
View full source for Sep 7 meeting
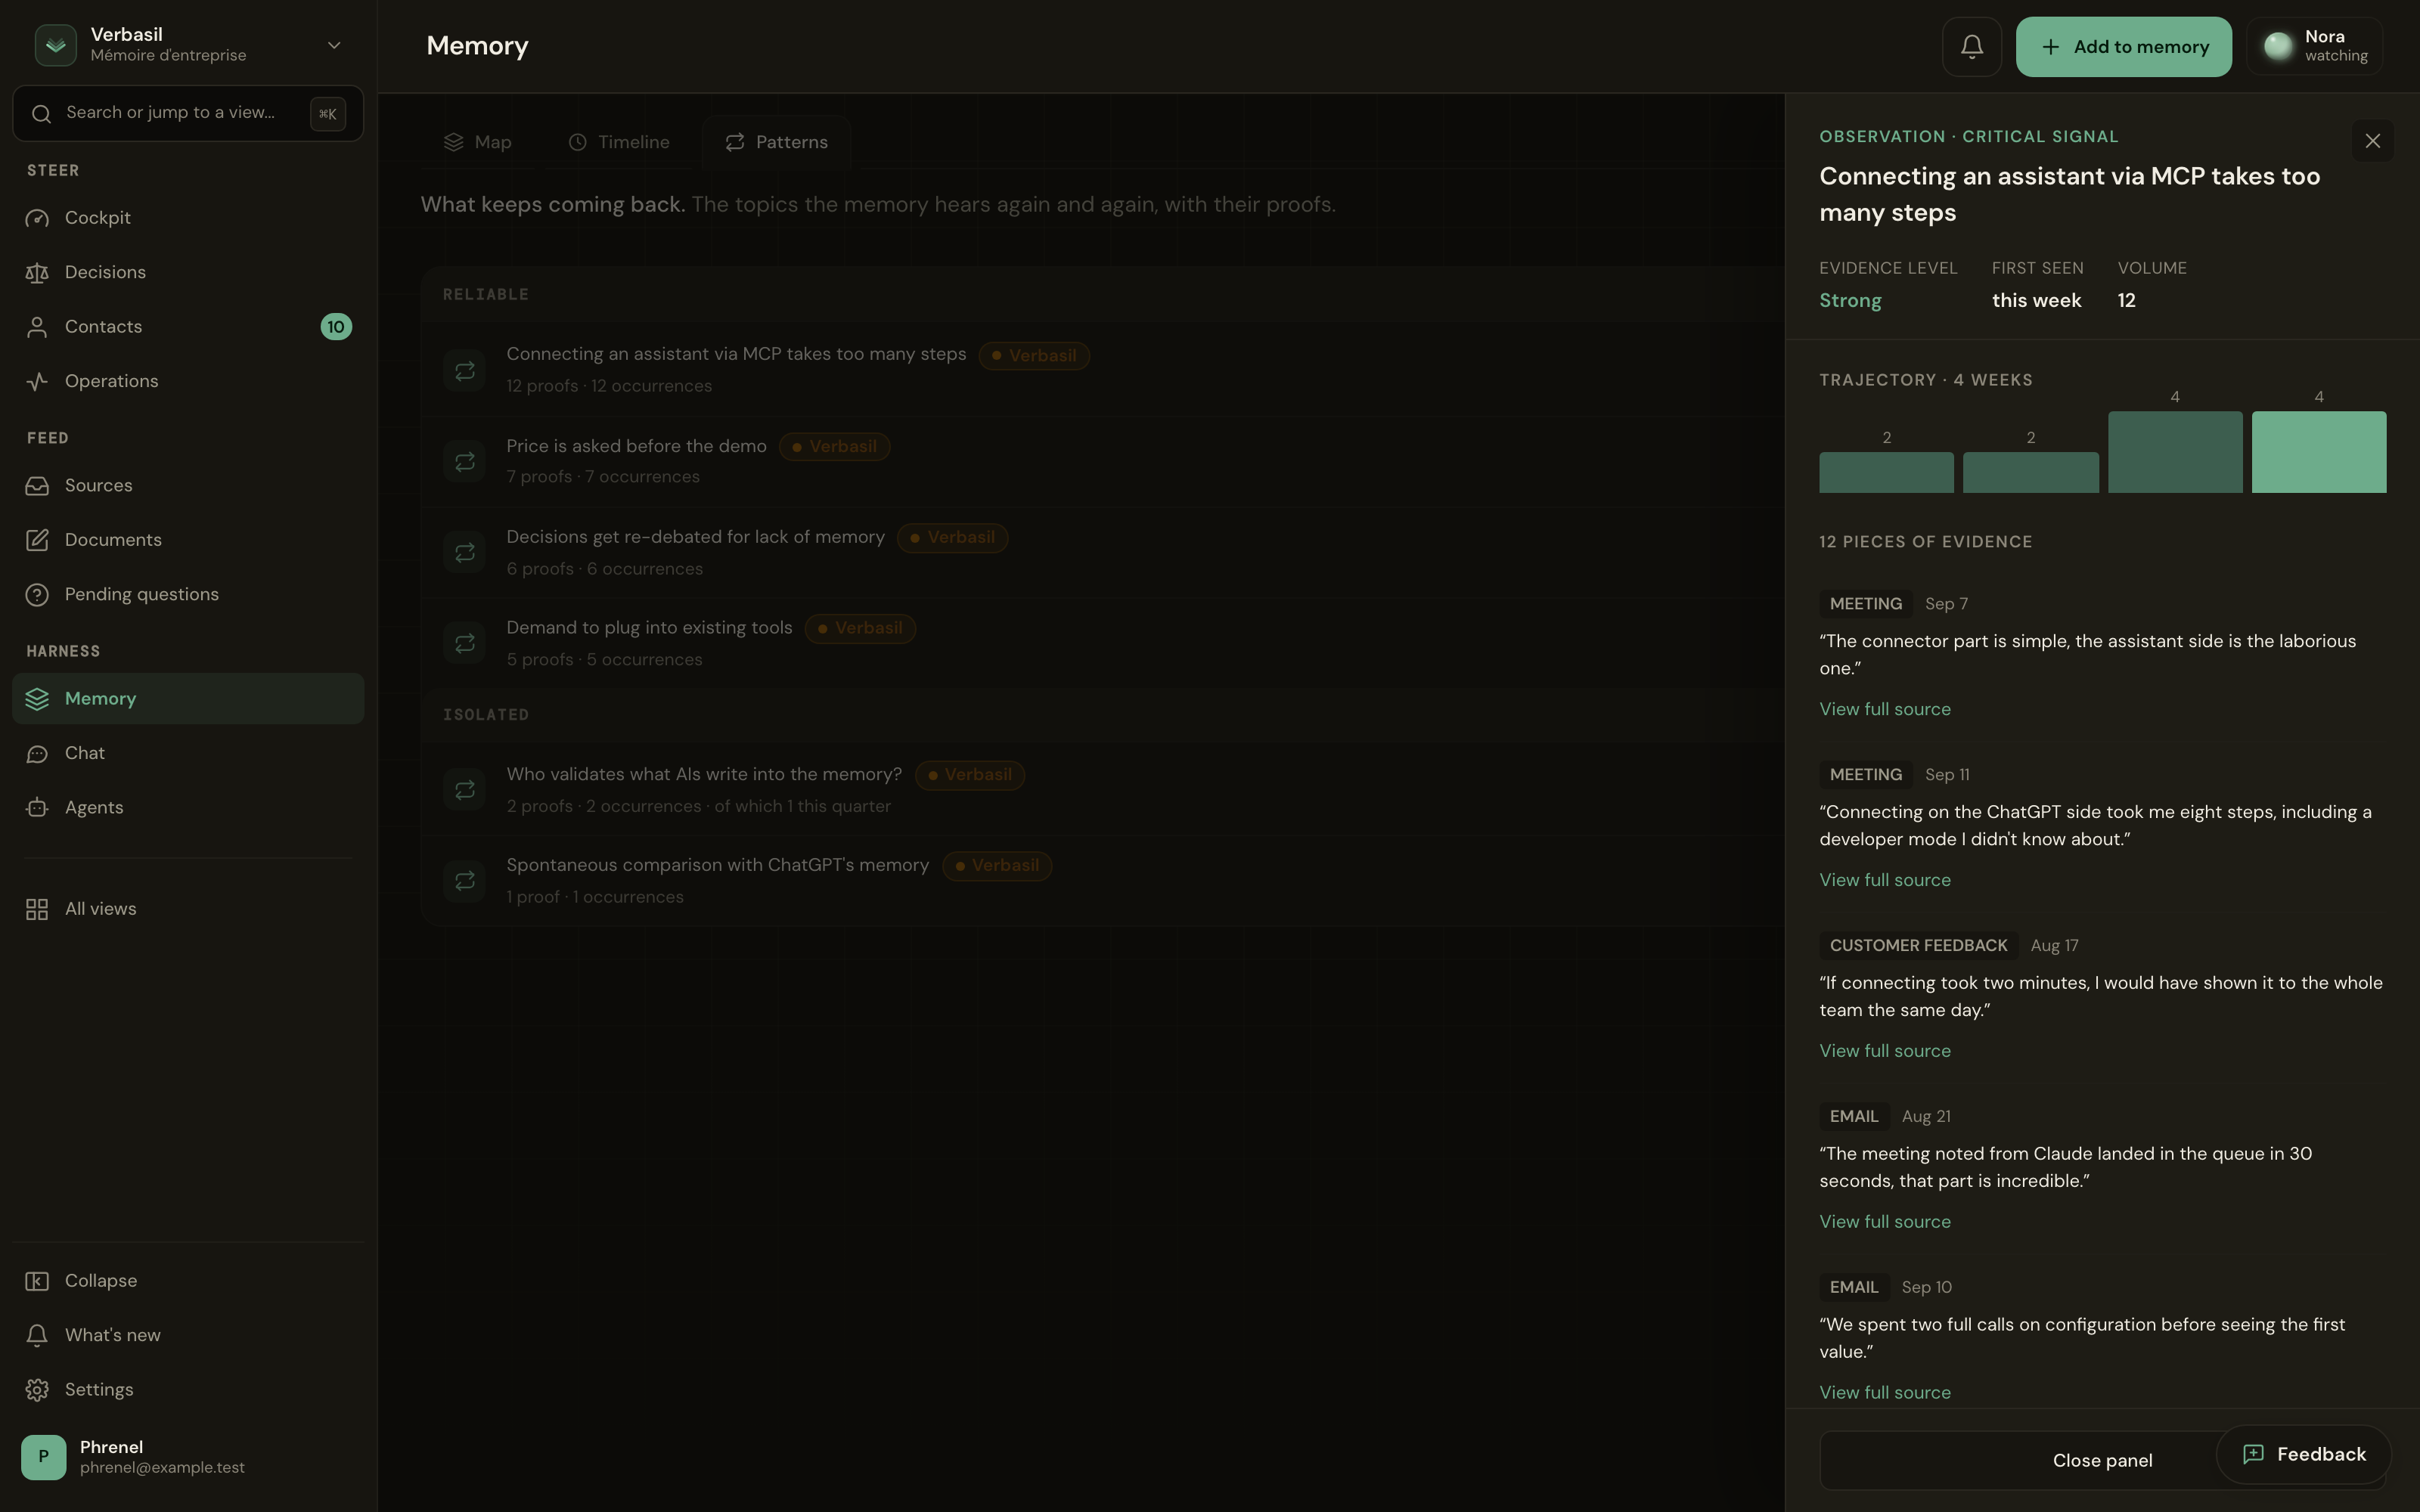point(1884,709)
